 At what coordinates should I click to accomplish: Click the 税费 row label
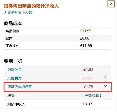pos(11,95)
